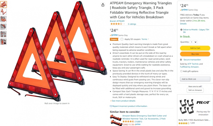This screenshot has height=126, width=213.
Task: Click the lock icon beside Secure transaction
Action: [181, 60]
